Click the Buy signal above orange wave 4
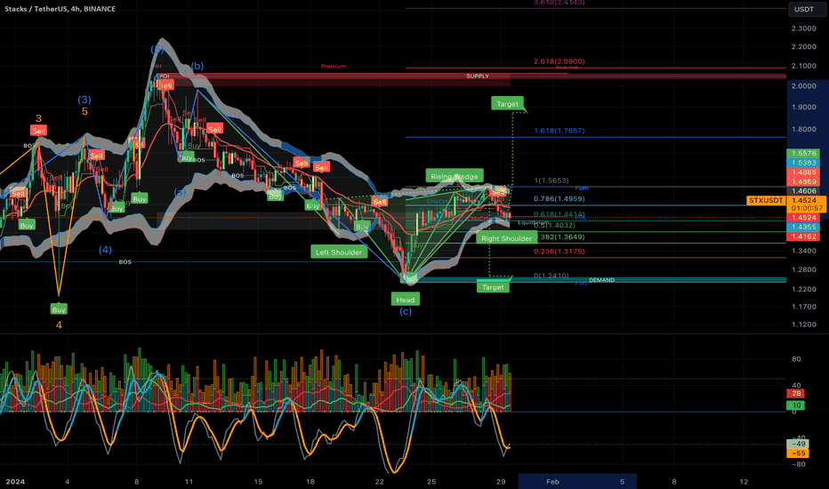This screenshot has height=489, width=829. (x=59, y=309)
